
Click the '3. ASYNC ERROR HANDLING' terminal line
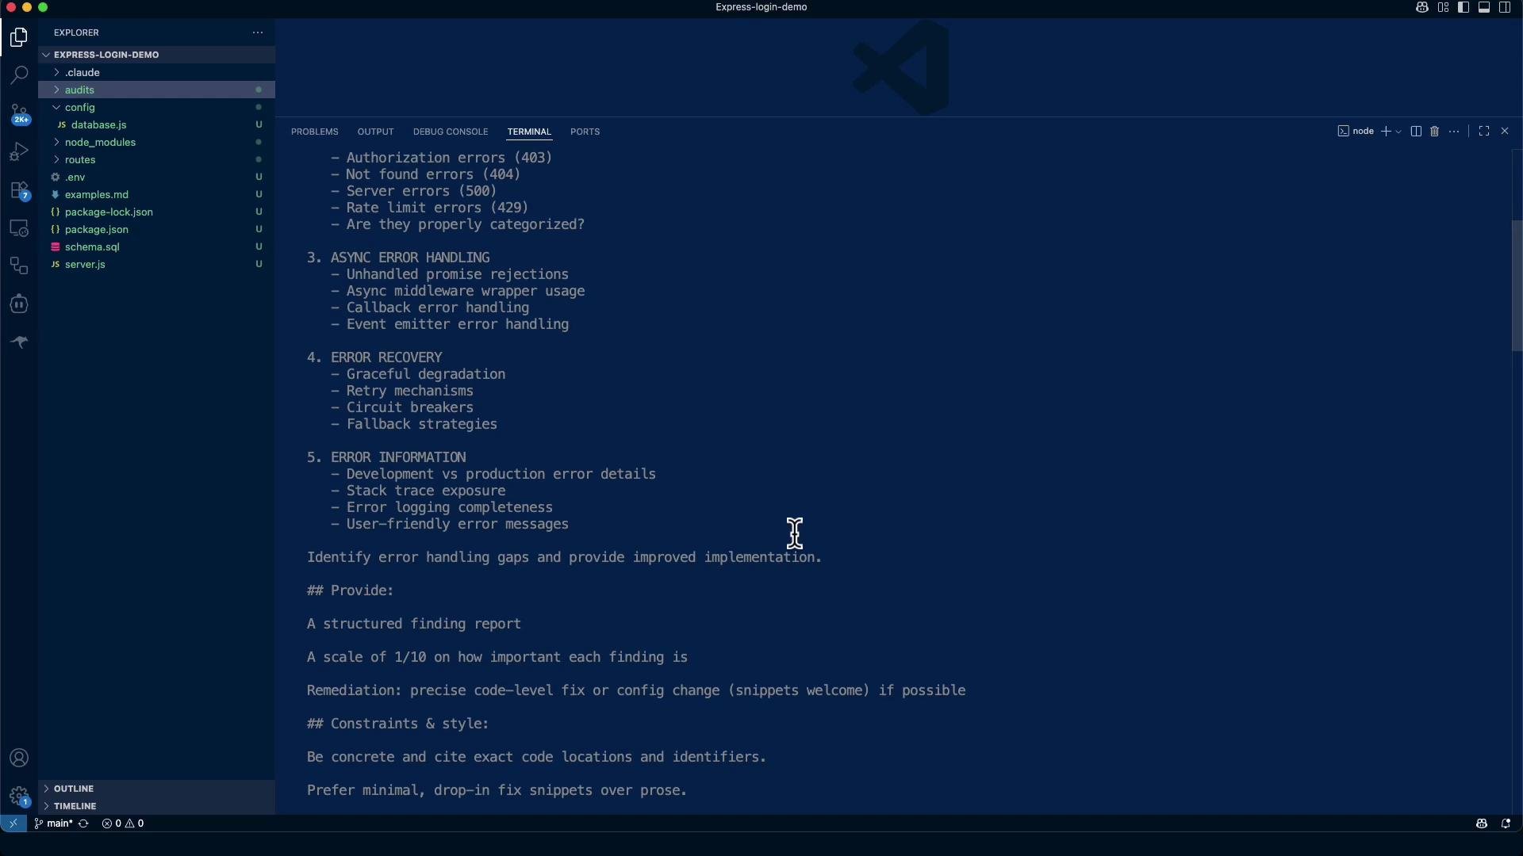(x=398, y=258)
